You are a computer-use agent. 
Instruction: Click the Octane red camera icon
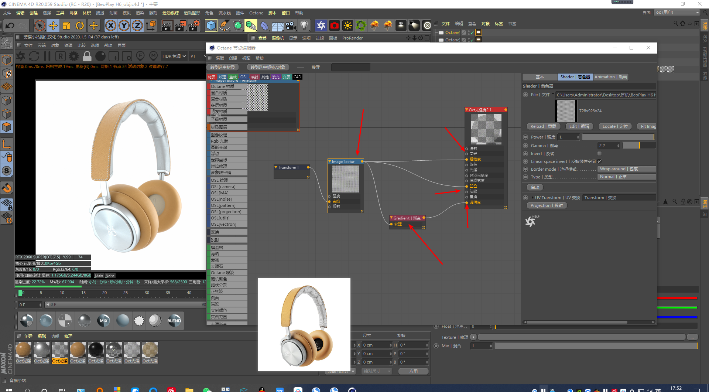coord(335,25)
